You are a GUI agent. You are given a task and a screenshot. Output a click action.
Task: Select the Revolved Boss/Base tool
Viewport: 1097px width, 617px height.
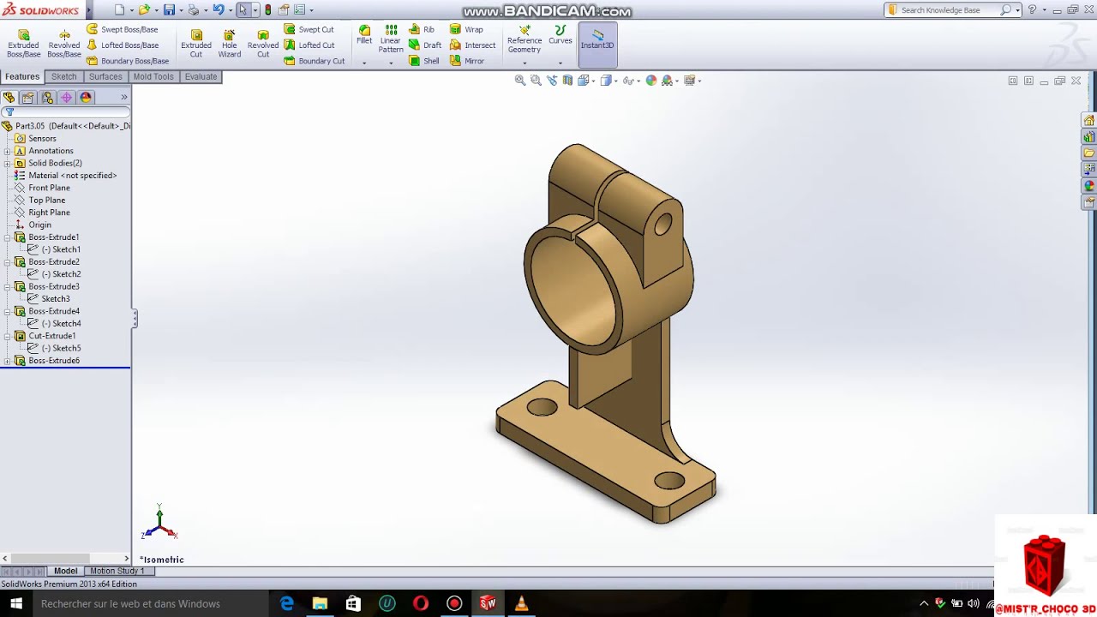(x=64, y=44)
